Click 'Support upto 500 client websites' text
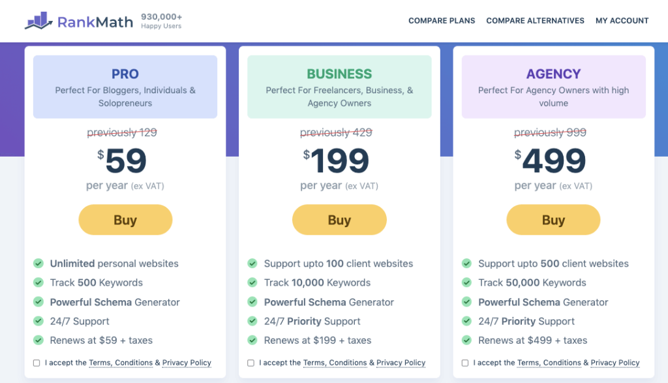 pyautogui.click(x=553, y=264)
